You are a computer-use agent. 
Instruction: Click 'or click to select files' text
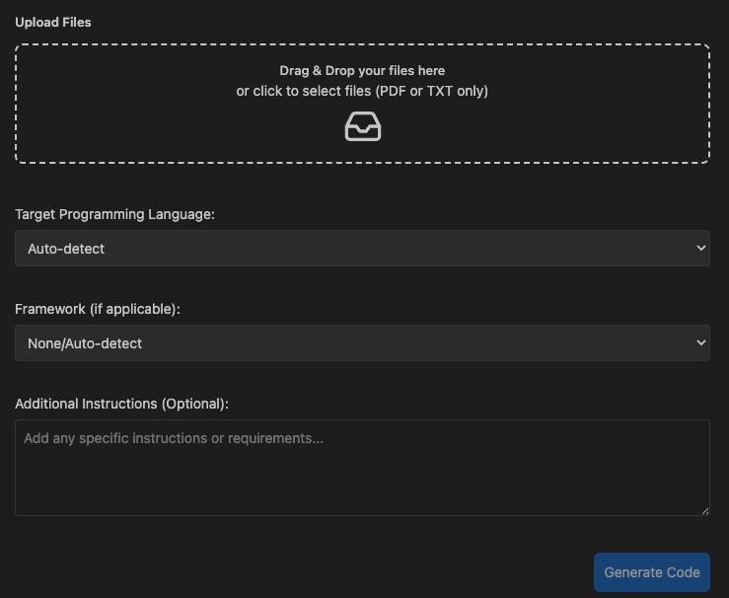click(x=304, y=91)
